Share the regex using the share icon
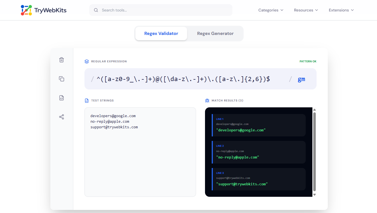 [x=61, y=117]
